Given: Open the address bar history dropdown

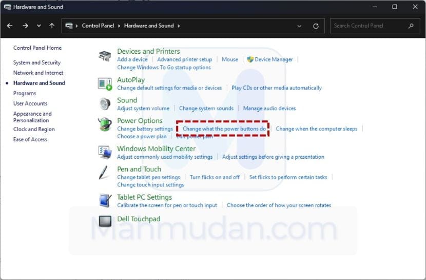Looking at the screenshot, I should (300, 26).
